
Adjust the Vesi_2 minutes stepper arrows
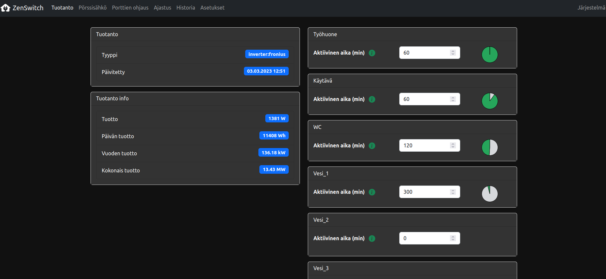click(x=453, y=238)
